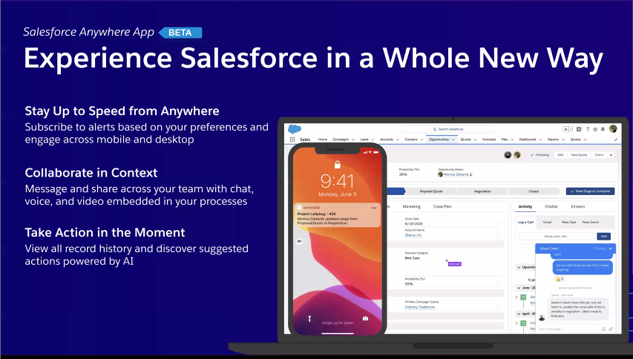The image size is (633, 359).
Task: Collapse the Upcoming activity section
Action: point(519,268)
